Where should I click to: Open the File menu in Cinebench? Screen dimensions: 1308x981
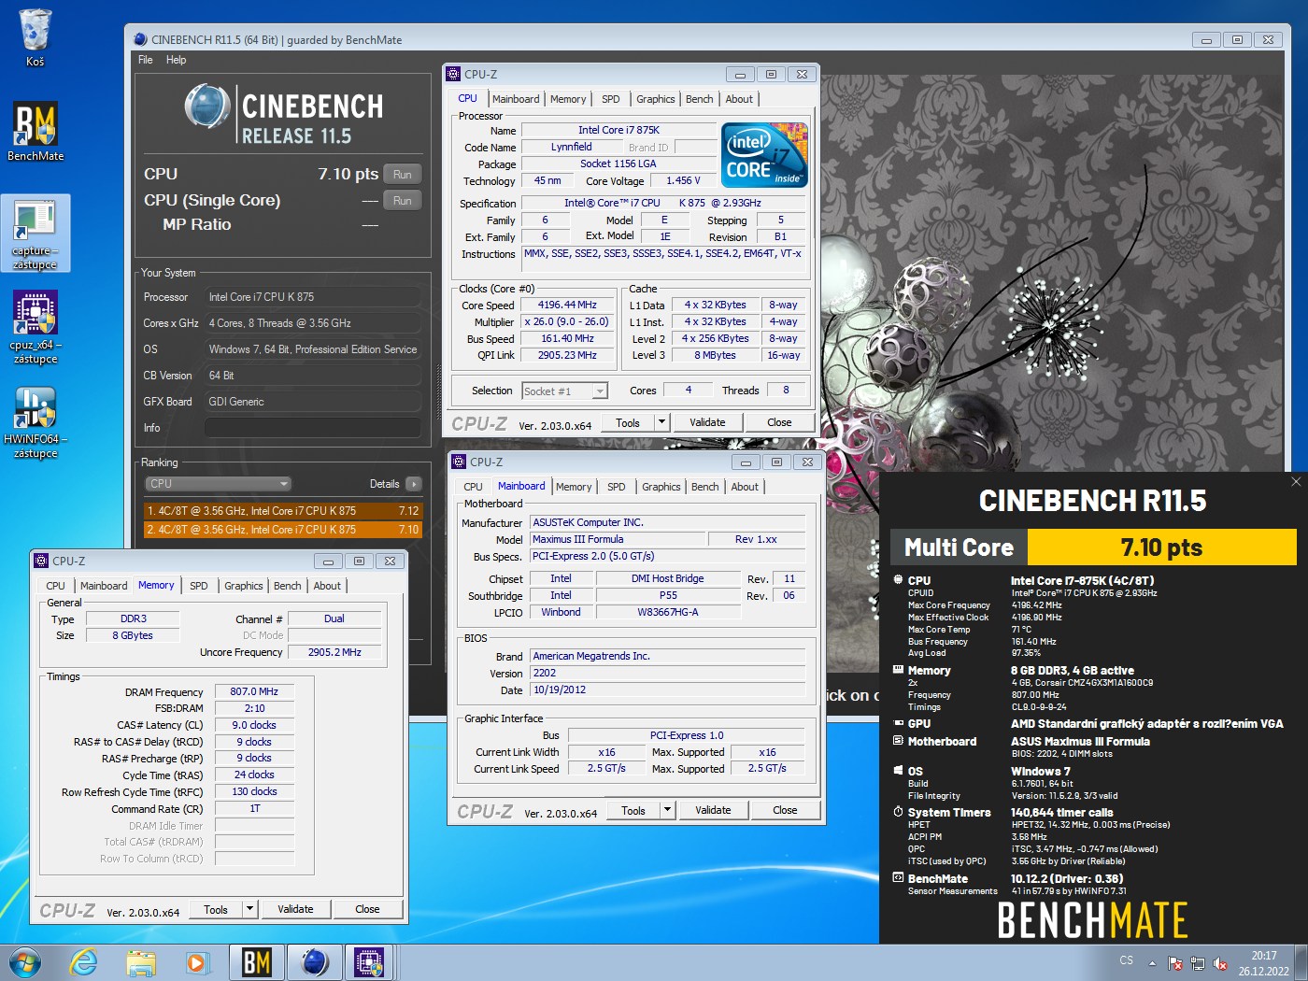pos(146,60)
